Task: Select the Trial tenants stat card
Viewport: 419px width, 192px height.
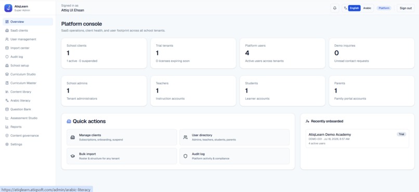Action: 193,53
